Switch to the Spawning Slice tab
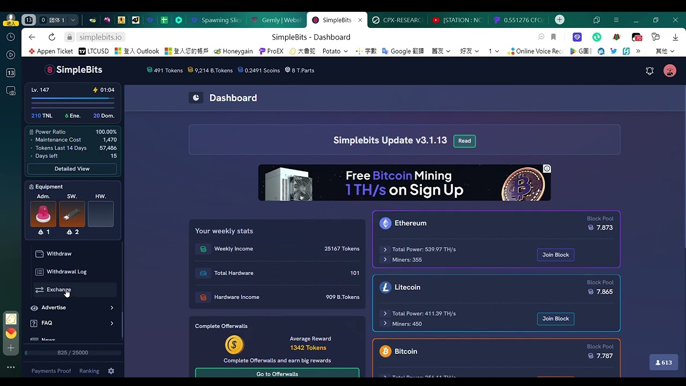 217,20
